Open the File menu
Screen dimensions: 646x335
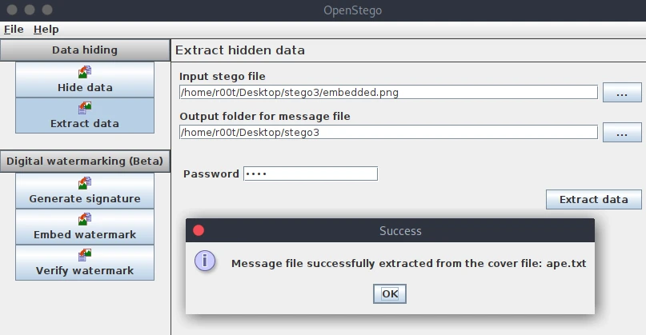[x=14, y=30]
